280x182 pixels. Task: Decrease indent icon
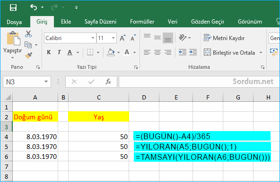(x=182, y=52)
